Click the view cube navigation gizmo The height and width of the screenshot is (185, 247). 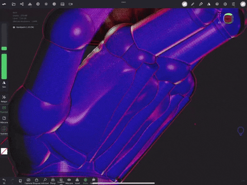(x=228, y=18)
